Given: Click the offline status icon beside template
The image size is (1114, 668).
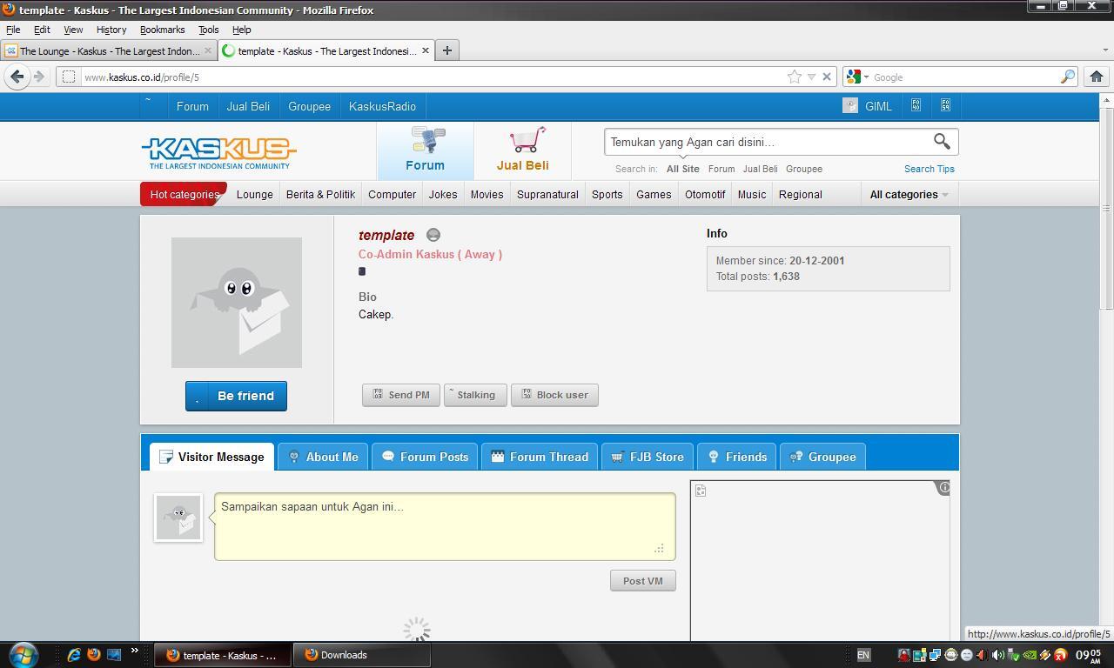Looking at the screenshot, I should click(x=433, y=235).
